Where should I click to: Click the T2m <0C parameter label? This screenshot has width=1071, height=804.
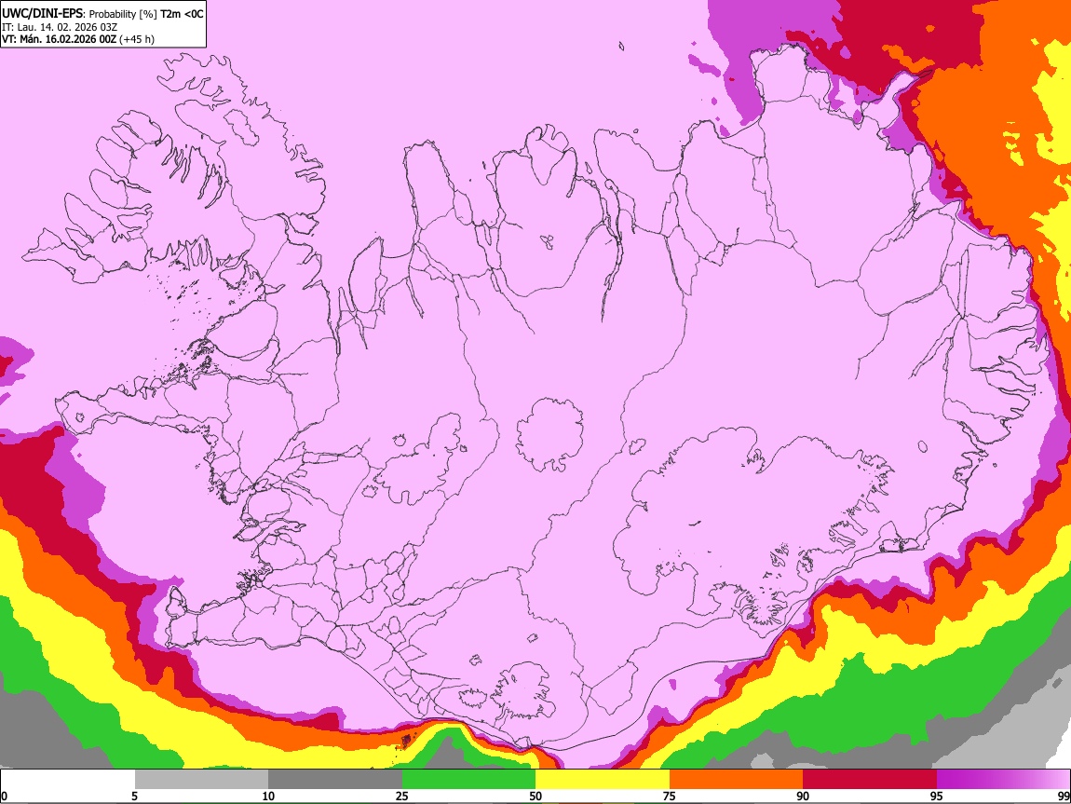[x=182, y=14]
